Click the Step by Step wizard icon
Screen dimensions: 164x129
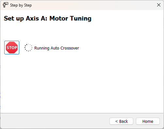tap(6, 5)
